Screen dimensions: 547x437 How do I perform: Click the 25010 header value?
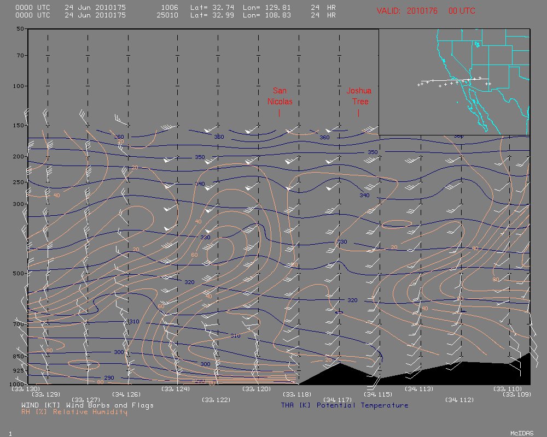click(167, 15)
